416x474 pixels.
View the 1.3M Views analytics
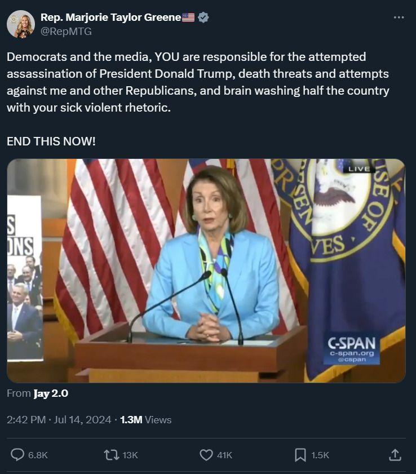pos(145,420)
